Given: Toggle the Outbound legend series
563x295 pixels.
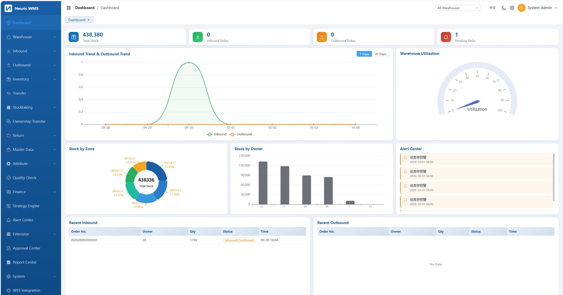Looking at the screenshot, I should point(241,134).
